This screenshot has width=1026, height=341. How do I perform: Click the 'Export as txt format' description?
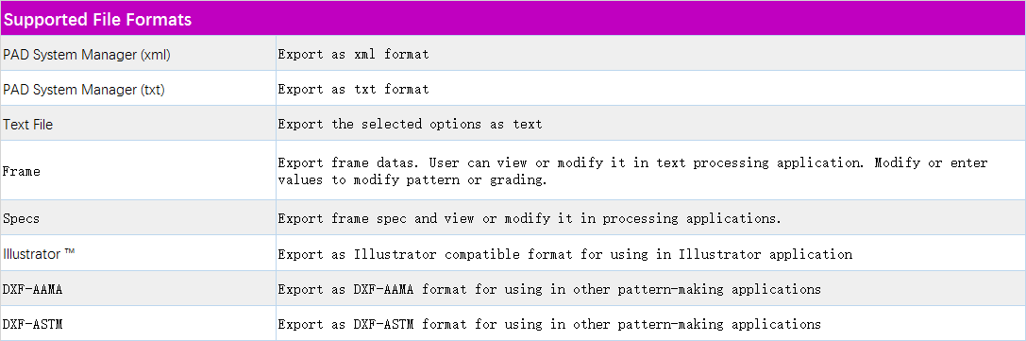coord(353,89)
